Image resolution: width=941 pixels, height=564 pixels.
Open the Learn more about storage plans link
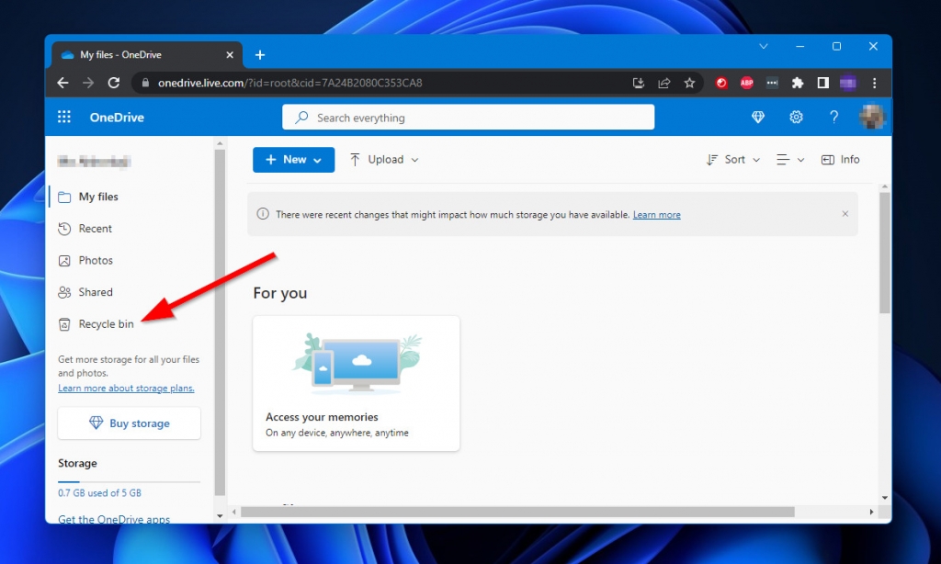126,388
